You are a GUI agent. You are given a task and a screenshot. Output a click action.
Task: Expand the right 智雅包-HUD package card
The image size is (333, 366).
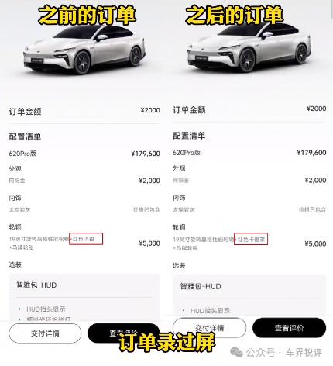249,296
